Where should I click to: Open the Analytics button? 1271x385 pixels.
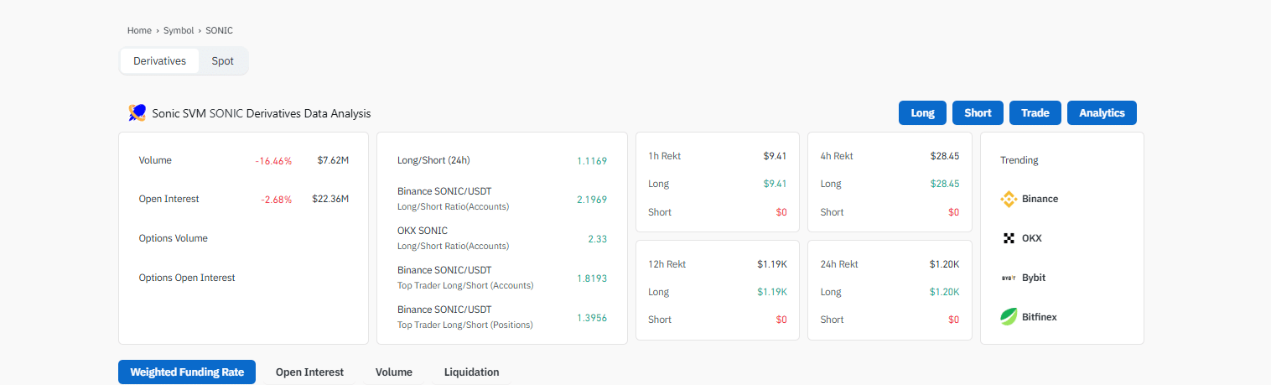tap(1102, 112)
